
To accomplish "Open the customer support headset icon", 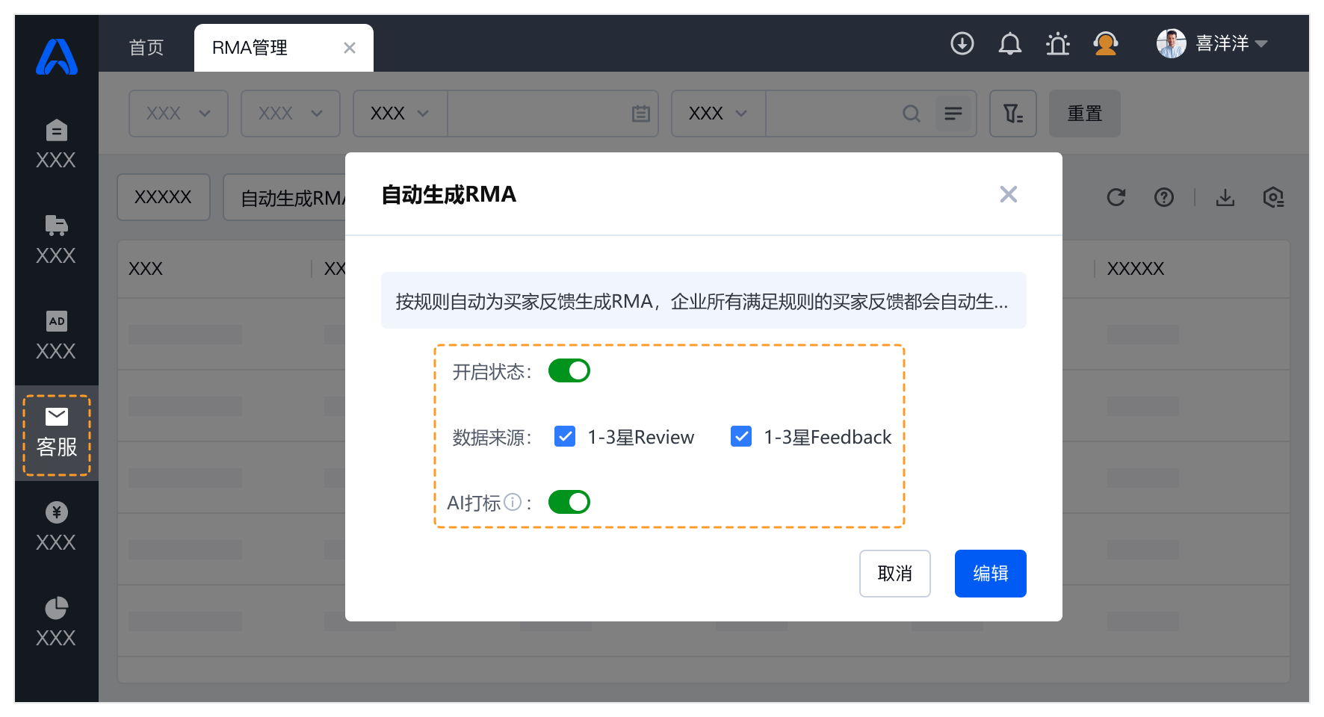I will point(1105,44).
